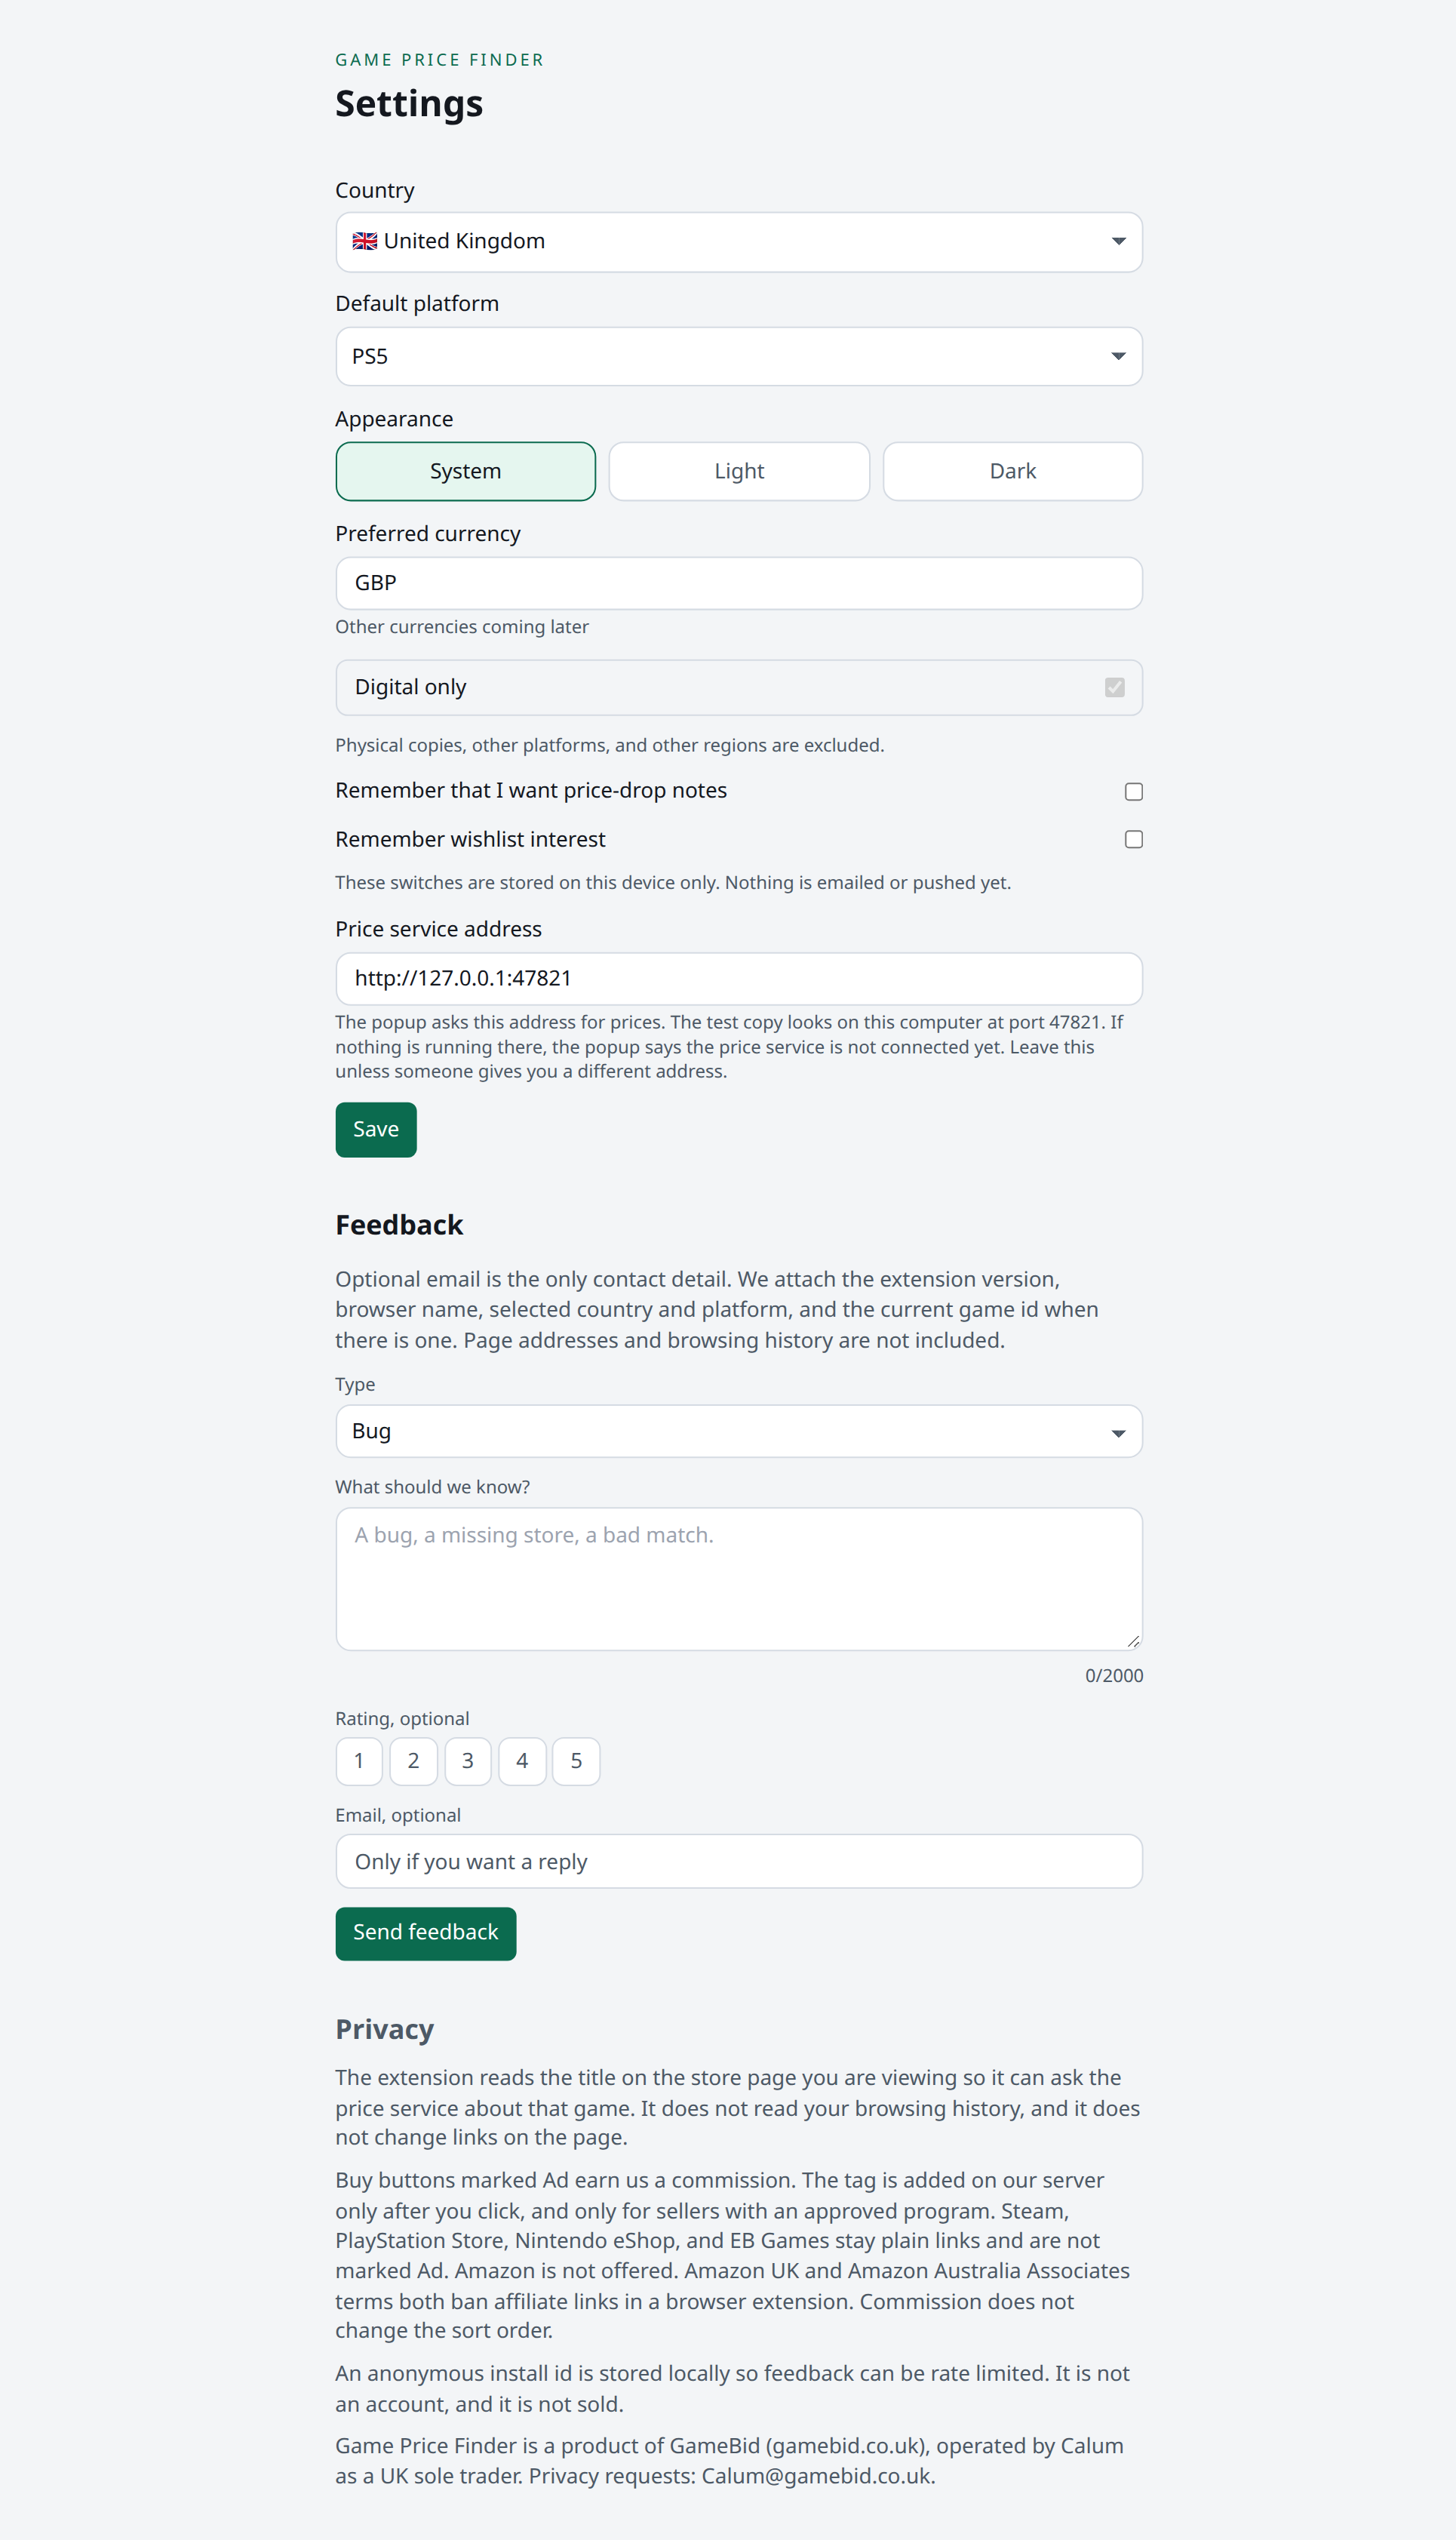
Task: Pick rating number 4
Action: 522,1761
